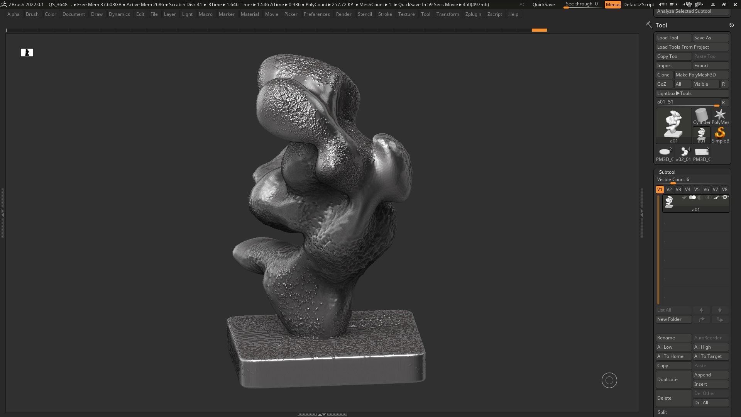The image size is (741, 417).
Task: Open the Brush menu
Action: 32,14
